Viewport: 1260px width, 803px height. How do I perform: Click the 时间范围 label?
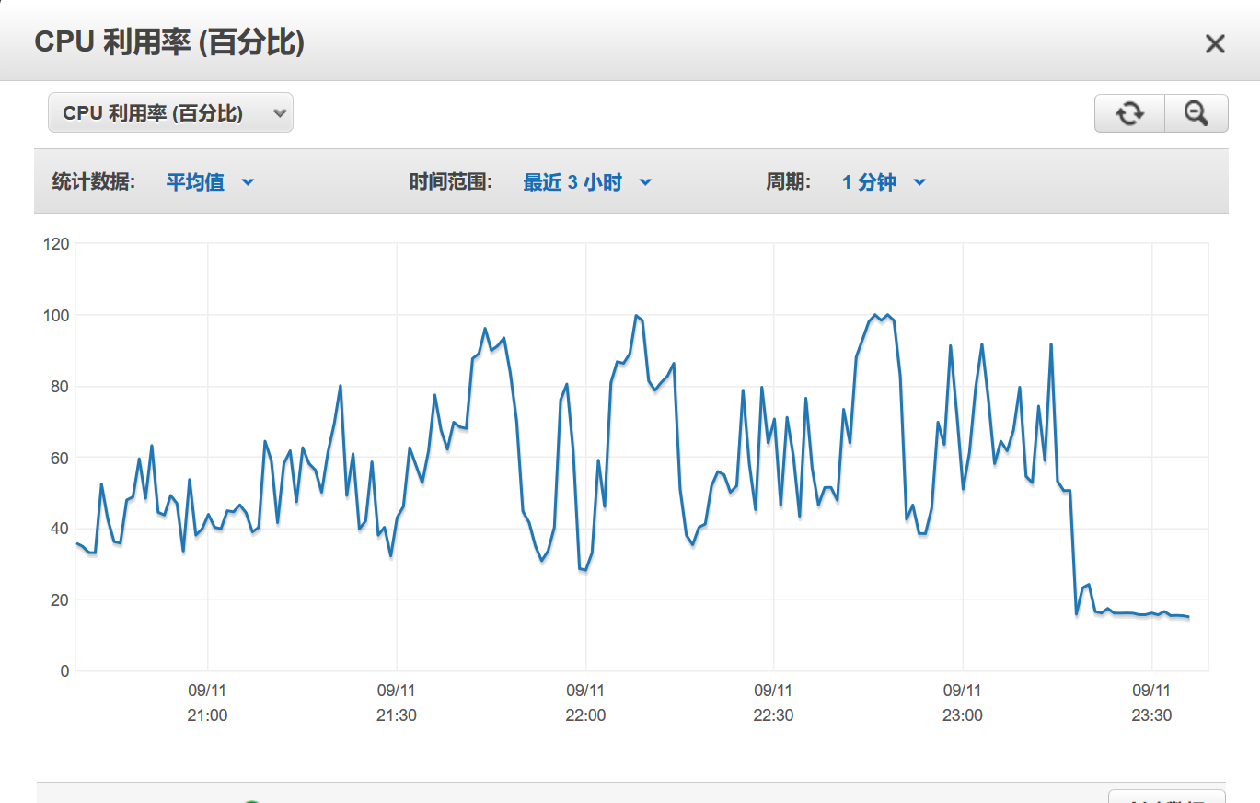click(x=451, y=182)
